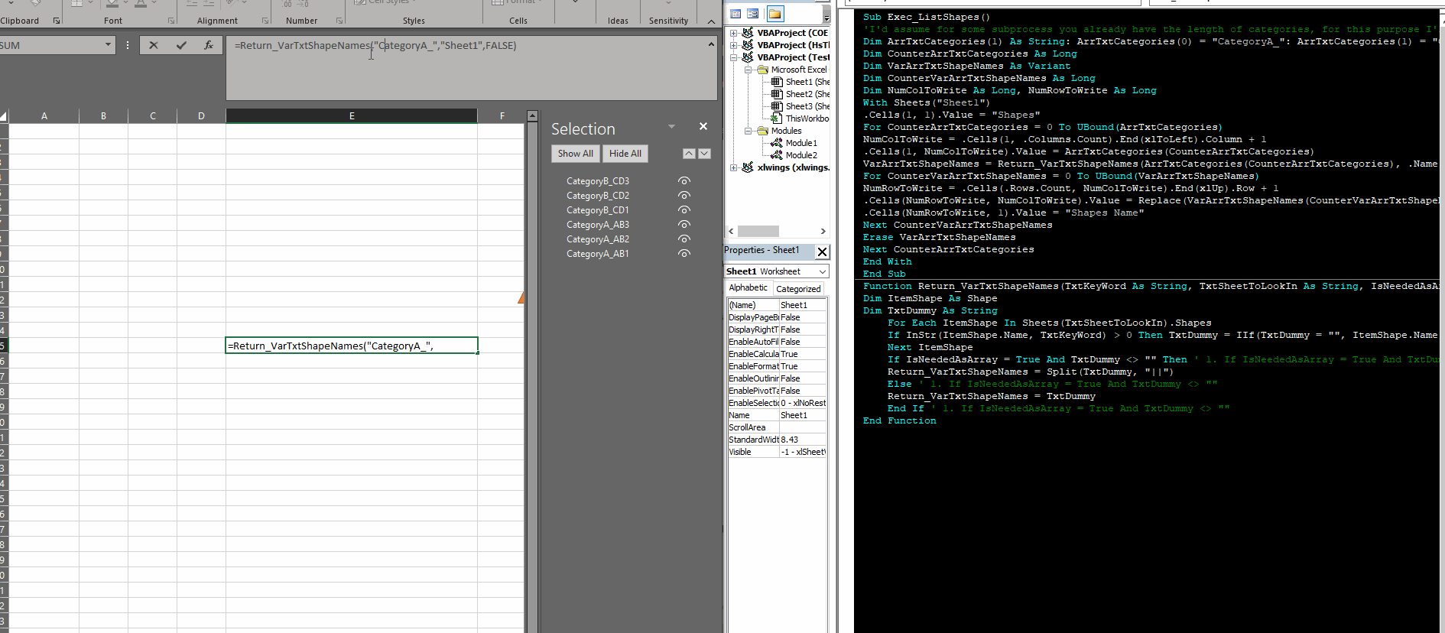
Task: Hide shape CategoryA_AB2
Action: 684,239
